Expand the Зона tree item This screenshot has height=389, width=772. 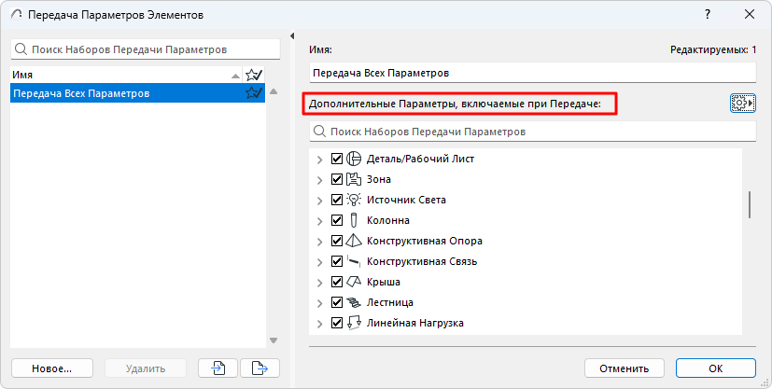coord(320,179)
